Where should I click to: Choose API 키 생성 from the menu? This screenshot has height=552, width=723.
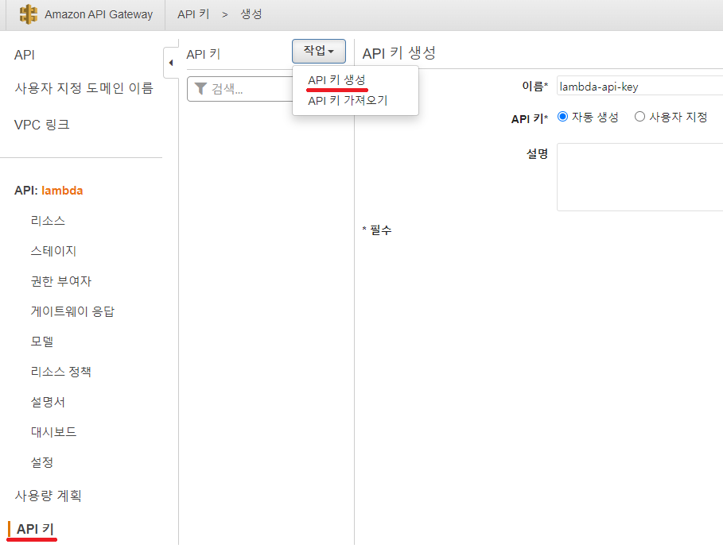(336, 80)
